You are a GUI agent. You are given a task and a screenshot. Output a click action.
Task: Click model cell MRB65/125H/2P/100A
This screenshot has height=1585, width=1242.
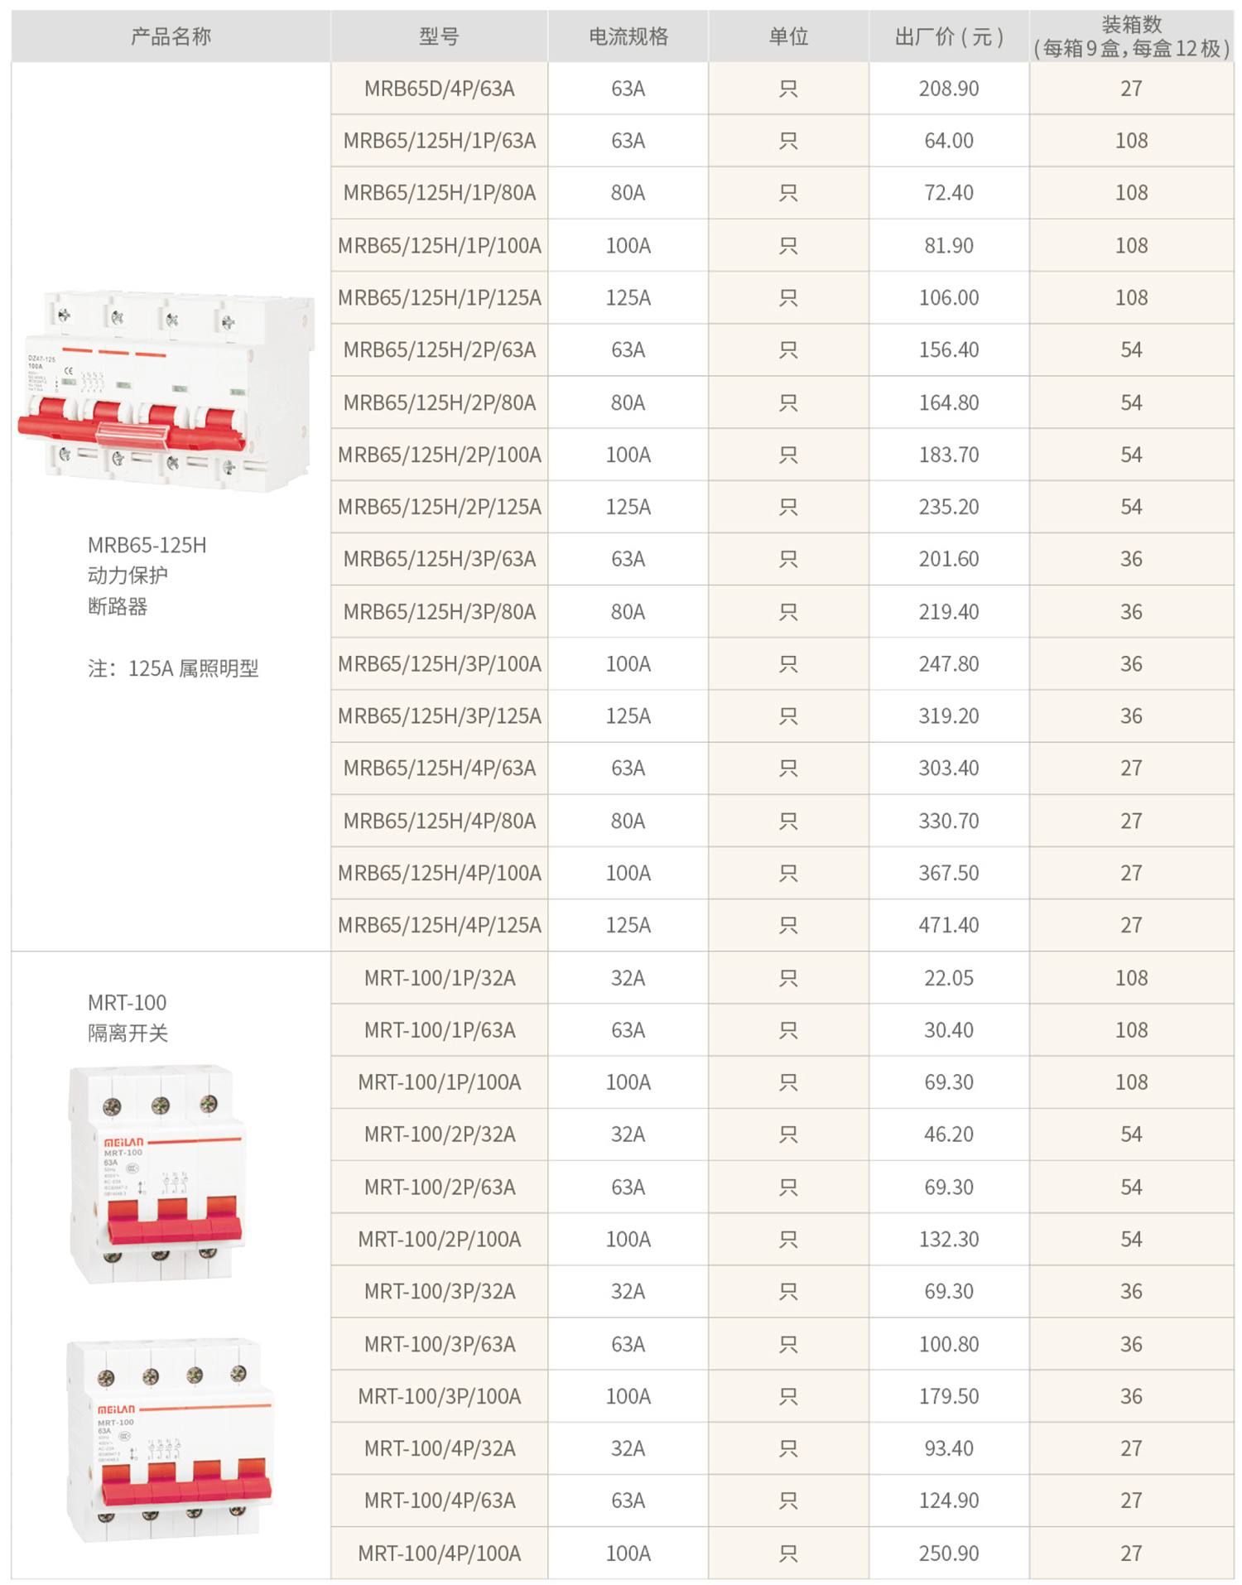[439, 455]
